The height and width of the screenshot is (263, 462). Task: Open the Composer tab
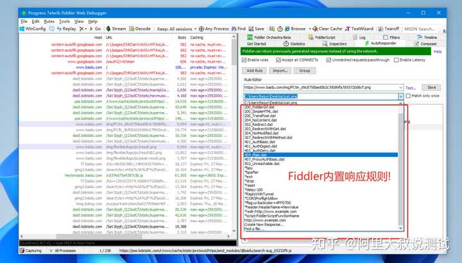point(425,44)
